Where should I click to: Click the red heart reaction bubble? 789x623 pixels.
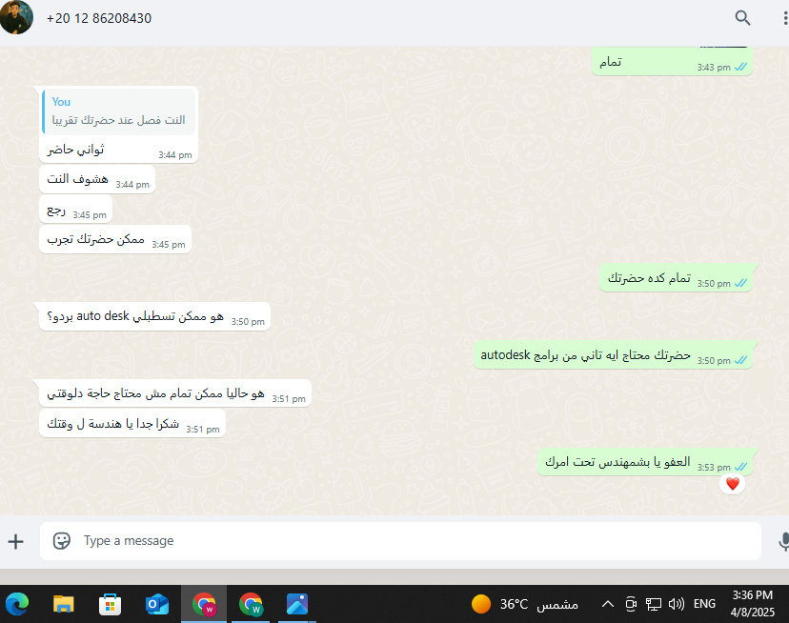coord(732,484)
